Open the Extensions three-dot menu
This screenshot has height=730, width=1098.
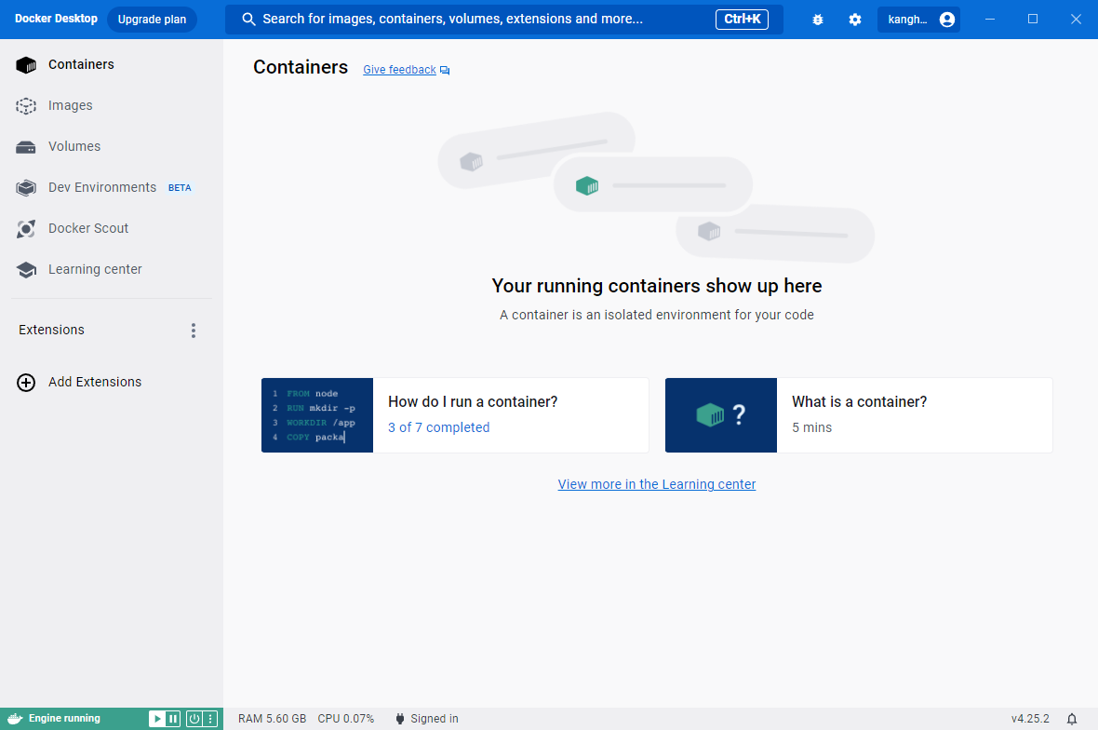(x=194, y=331)
